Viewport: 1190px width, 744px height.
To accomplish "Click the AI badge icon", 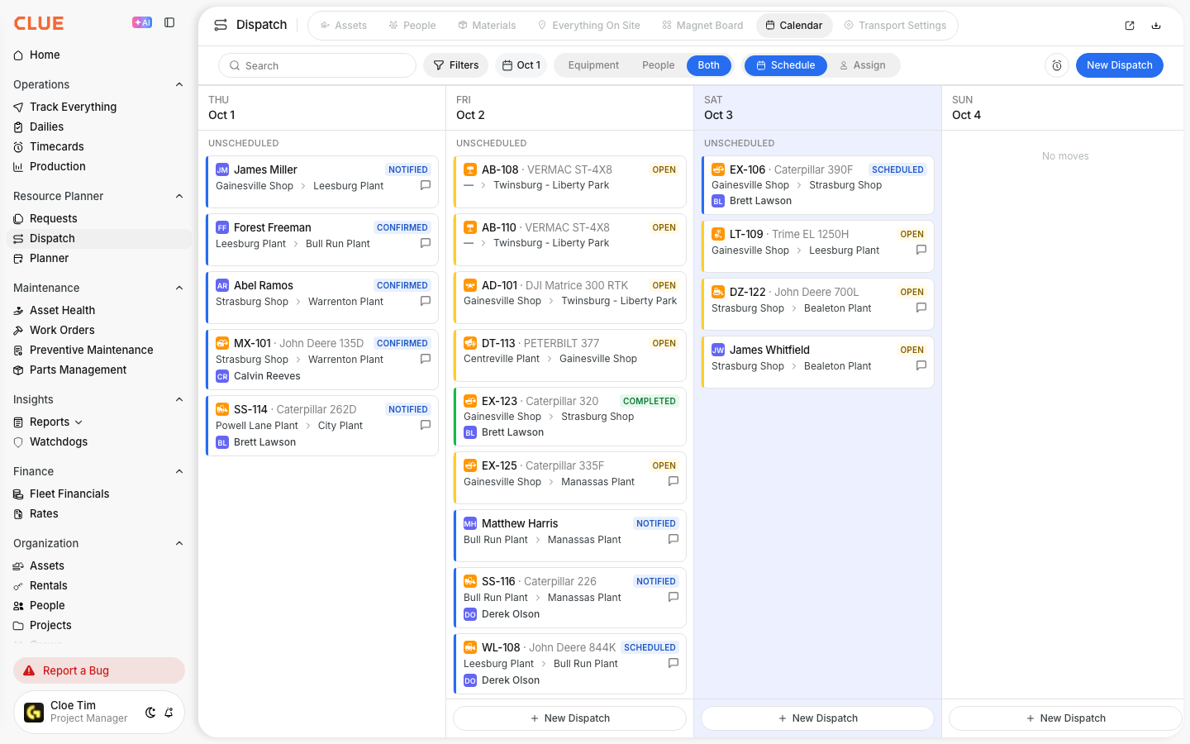I will [x=142, y=22].
